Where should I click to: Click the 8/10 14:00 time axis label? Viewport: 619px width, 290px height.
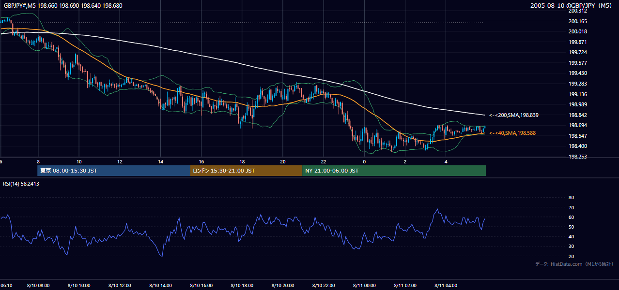tap(160, 286)
